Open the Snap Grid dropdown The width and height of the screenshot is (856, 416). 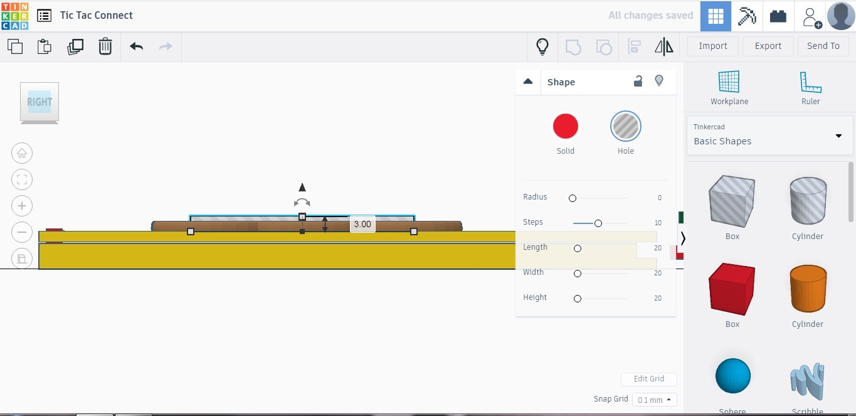tap(654, 400)
